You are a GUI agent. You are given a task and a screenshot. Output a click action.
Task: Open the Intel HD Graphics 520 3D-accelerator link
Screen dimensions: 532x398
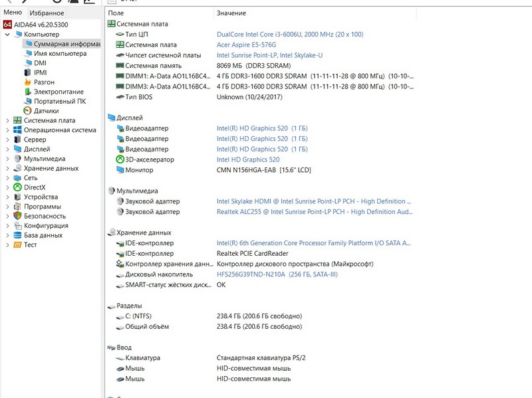248,159
